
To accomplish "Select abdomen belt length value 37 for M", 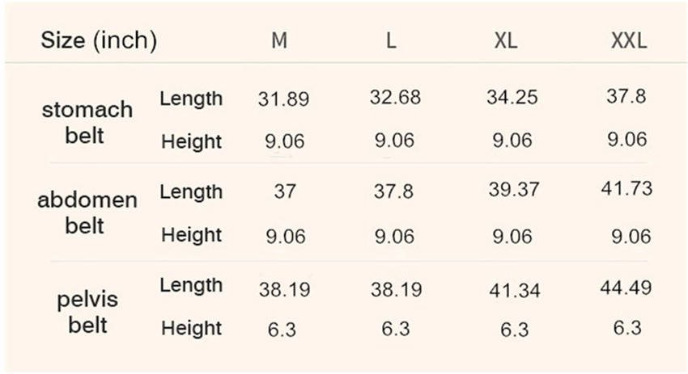I will click(x=284, y=191).
